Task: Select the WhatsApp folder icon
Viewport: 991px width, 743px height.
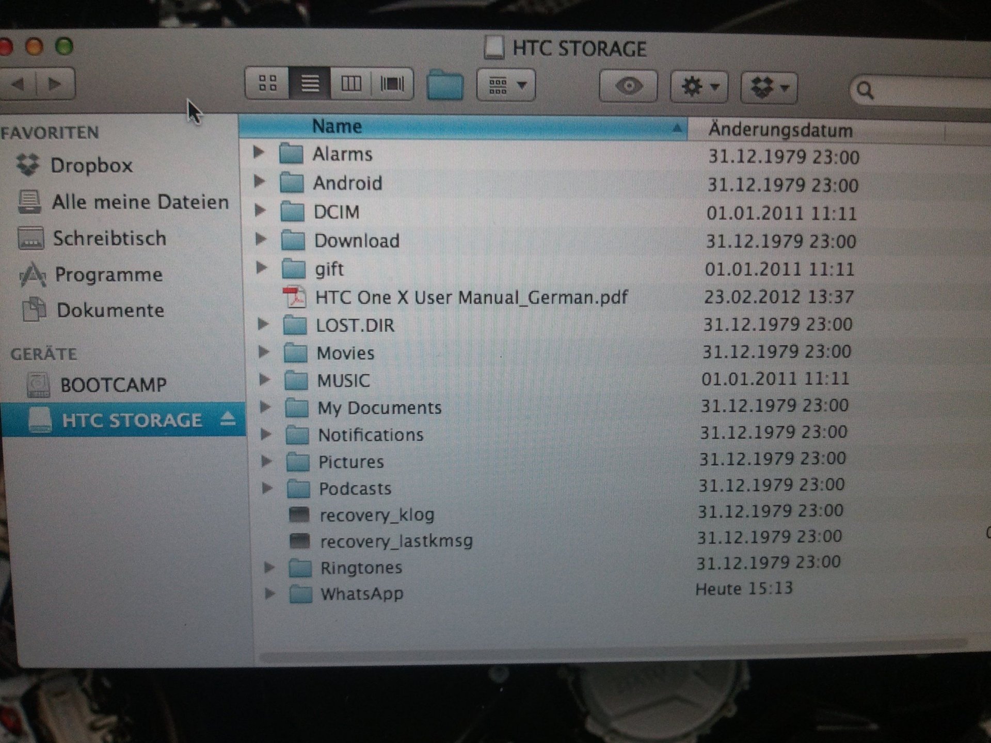Action: [x=301, y=594]
